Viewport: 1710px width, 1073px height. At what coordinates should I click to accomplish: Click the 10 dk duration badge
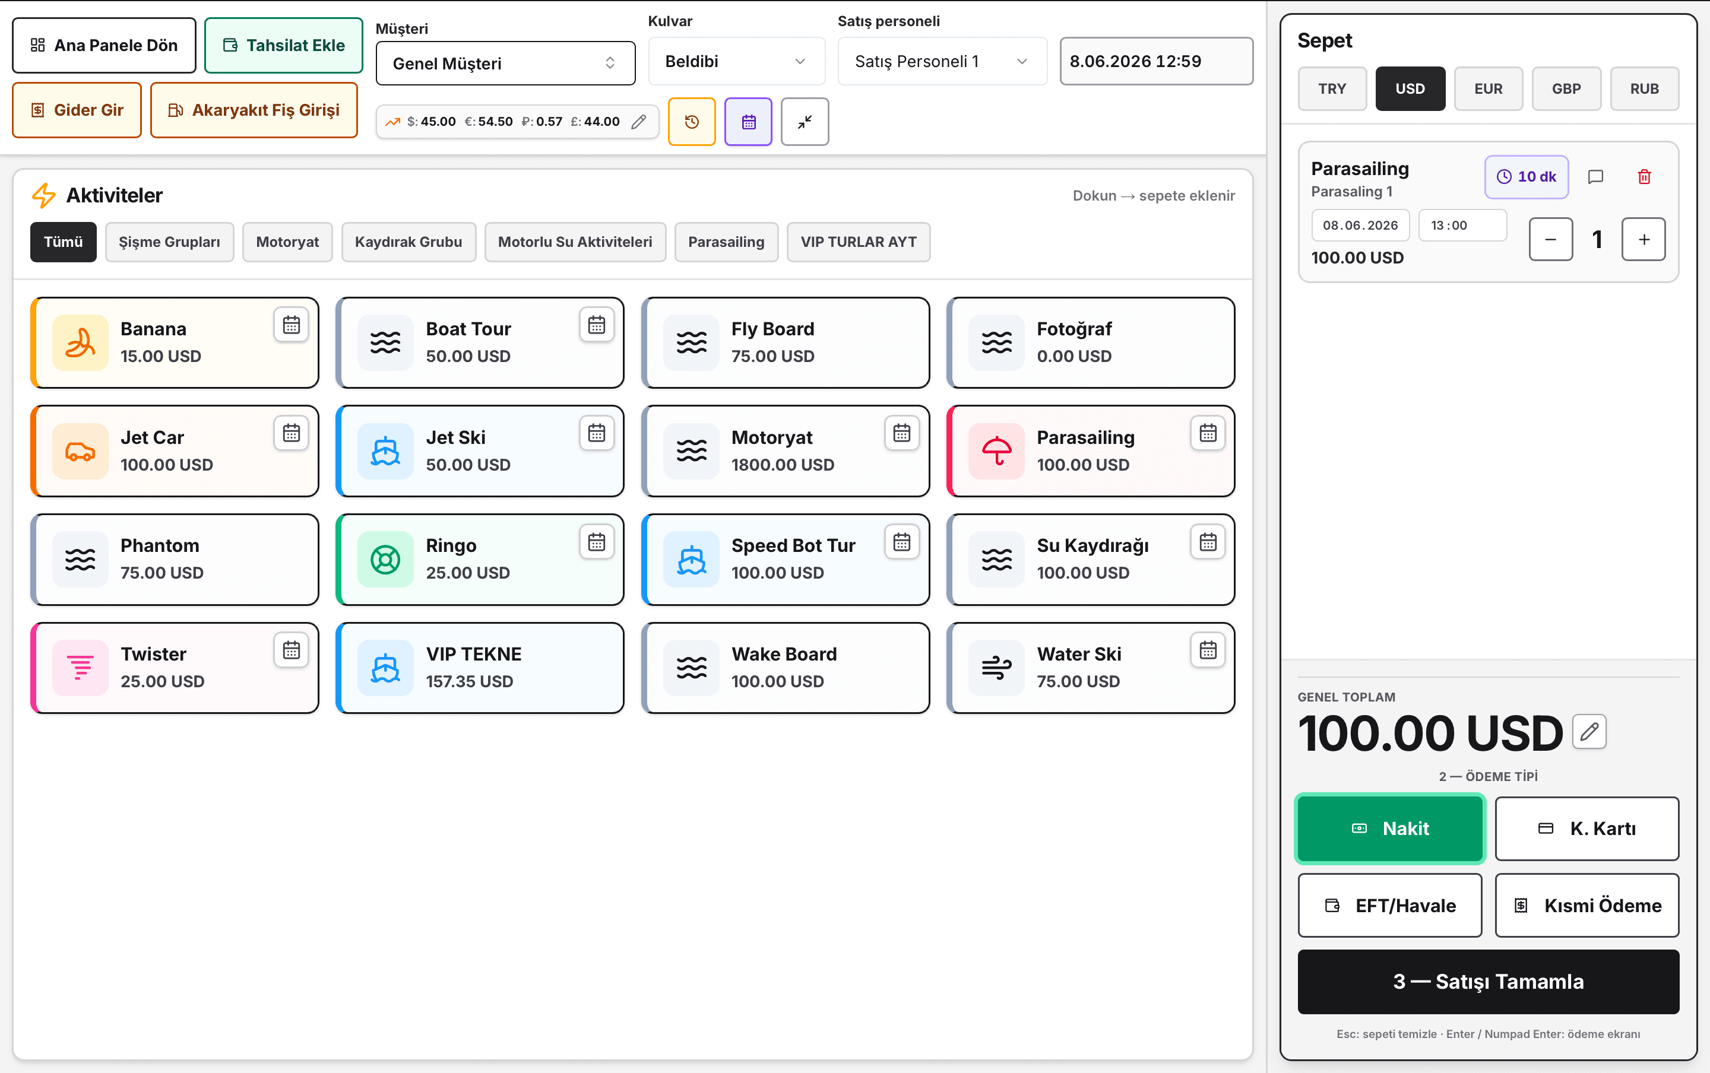tap(1526, 177)
